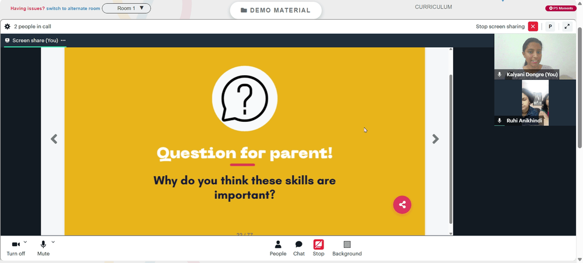Screen dimensions: 583x263
Task: Mute the microphone
Action: [x=43, y=248]
